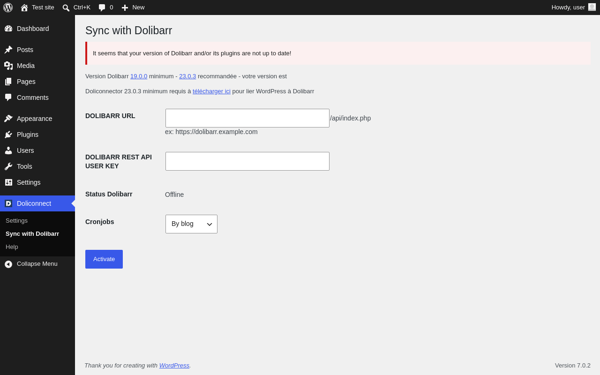The width and height of the screenshot is (600, 375).
Task: Open the Dashboard menu
Action: pyautogui.click(x=37, y=29)
